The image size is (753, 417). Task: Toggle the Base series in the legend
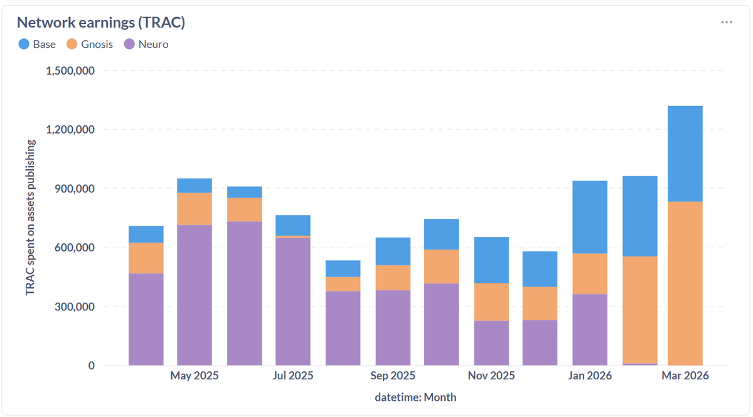click(x=36, y=44)
